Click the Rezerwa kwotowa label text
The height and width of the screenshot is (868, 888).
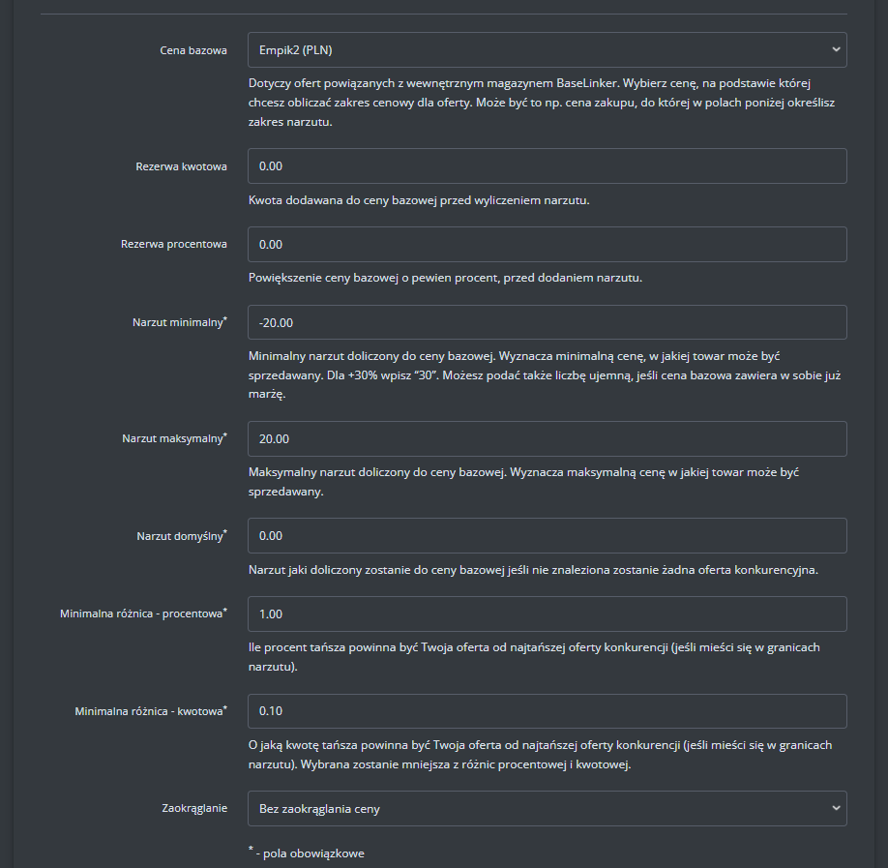[181, 166]
